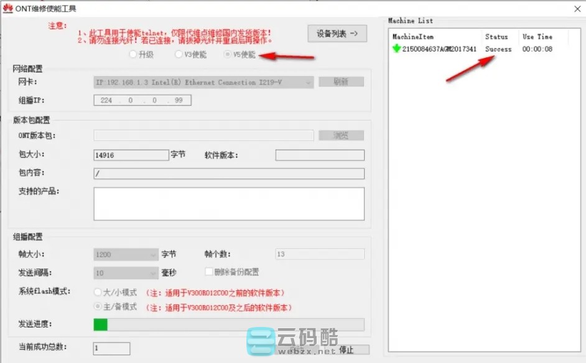Click the green arrow icon beside machine 2150084637AGM2017341
586x363 pixels.
396,48
